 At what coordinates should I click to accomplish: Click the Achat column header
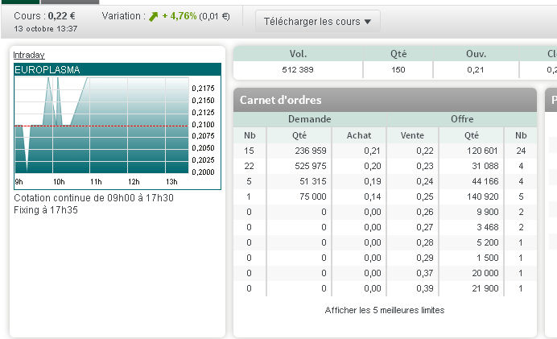click(359, 135)
